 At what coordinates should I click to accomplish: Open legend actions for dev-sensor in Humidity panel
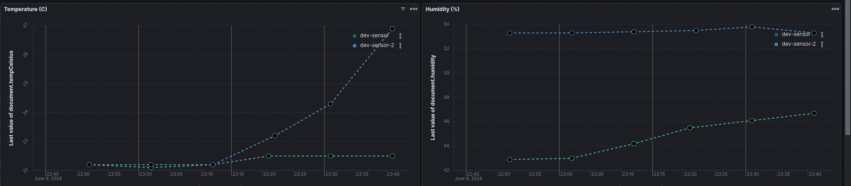pos(822,35)
